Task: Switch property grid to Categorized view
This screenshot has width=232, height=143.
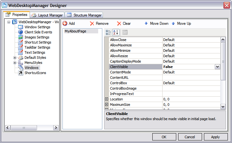Action: click(x=108, y=32)
